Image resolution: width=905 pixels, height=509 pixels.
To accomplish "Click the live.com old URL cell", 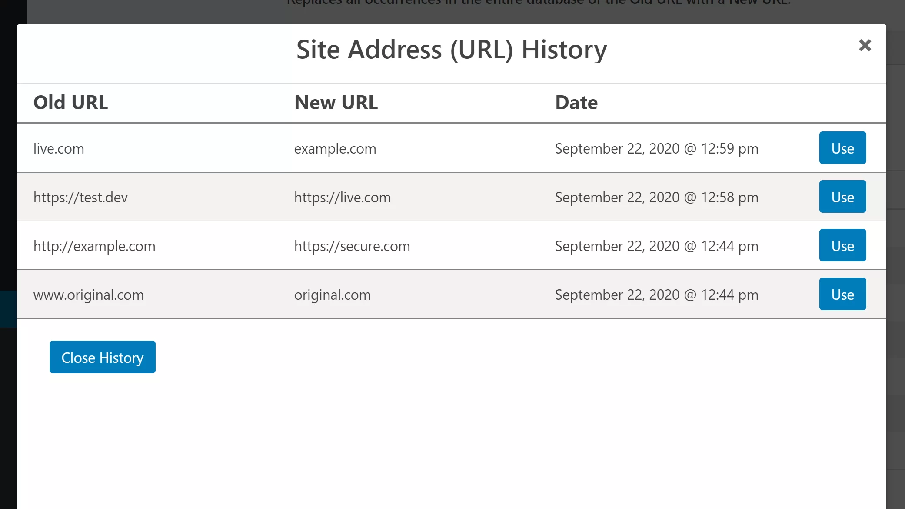I will [59, 149].
